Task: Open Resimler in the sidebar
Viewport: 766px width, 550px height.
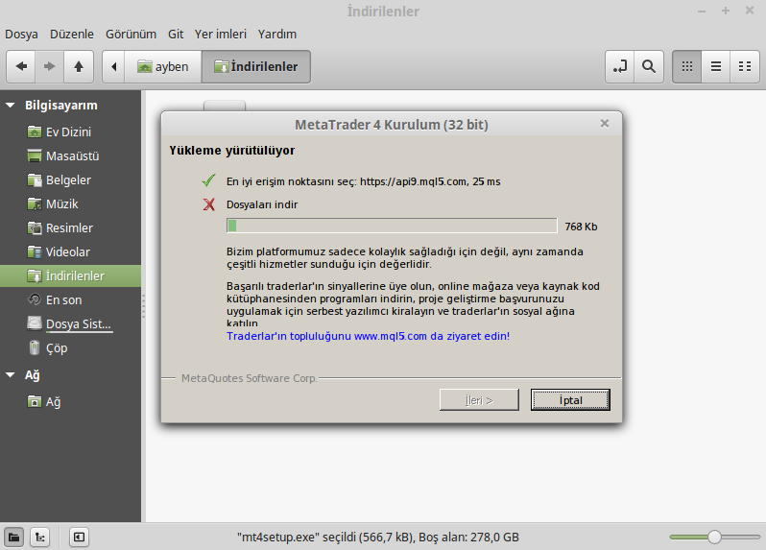Action: (70, 227)
